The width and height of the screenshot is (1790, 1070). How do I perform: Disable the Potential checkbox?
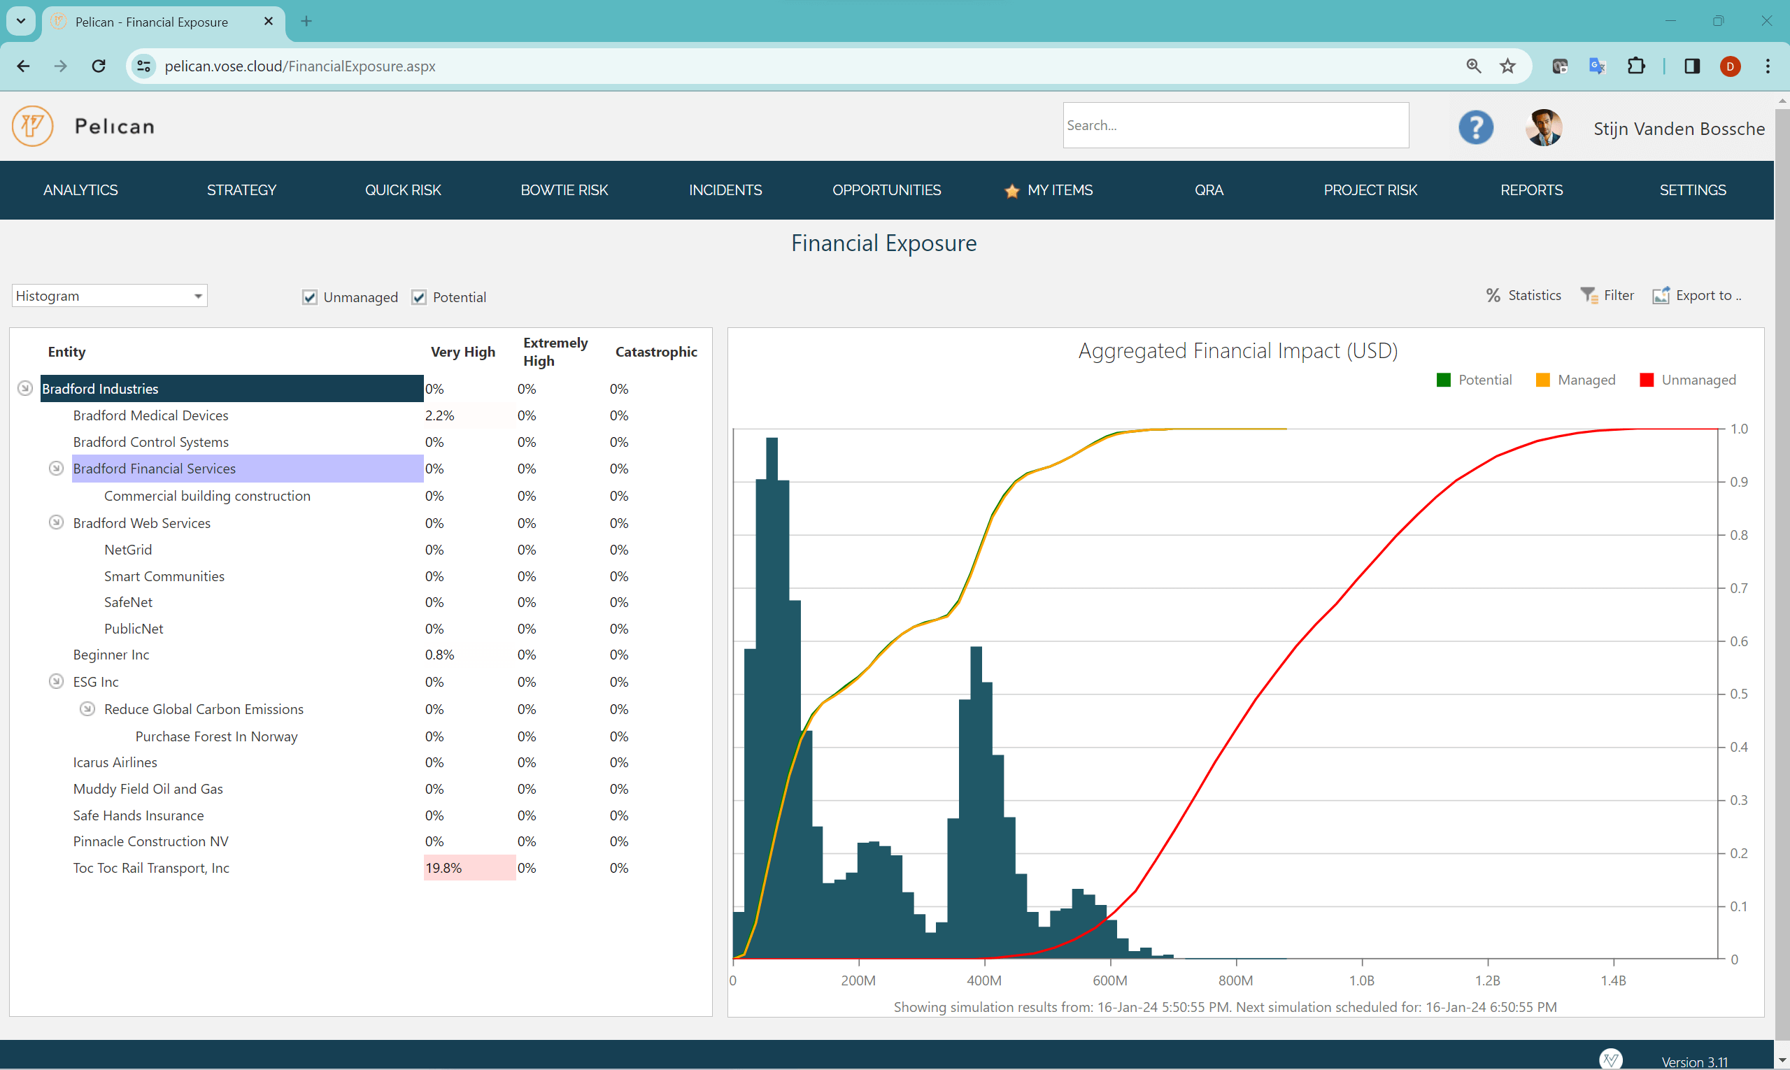tap(418, 297)
